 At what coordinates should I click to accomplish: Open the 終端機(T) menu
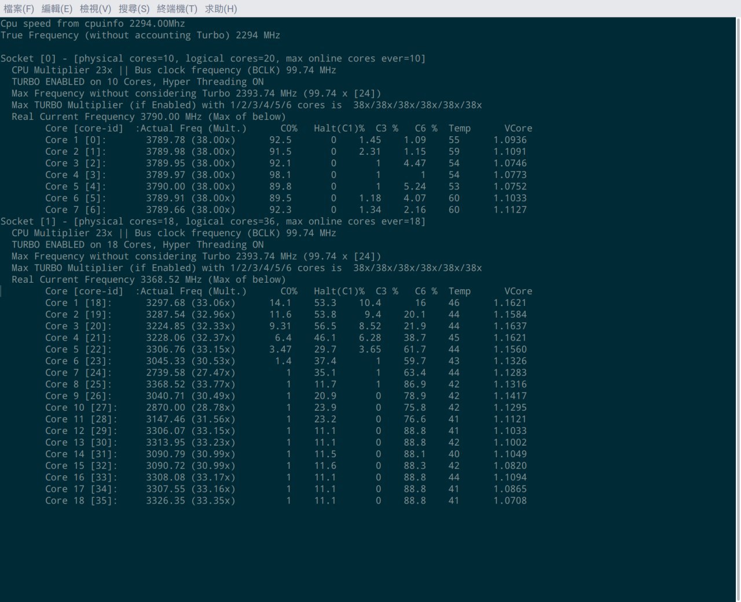coord(177,9)
